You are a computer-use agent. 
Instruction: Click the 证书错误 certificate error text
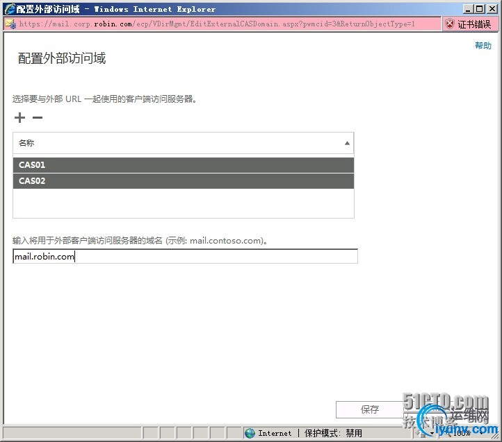(x=474, y=24)
